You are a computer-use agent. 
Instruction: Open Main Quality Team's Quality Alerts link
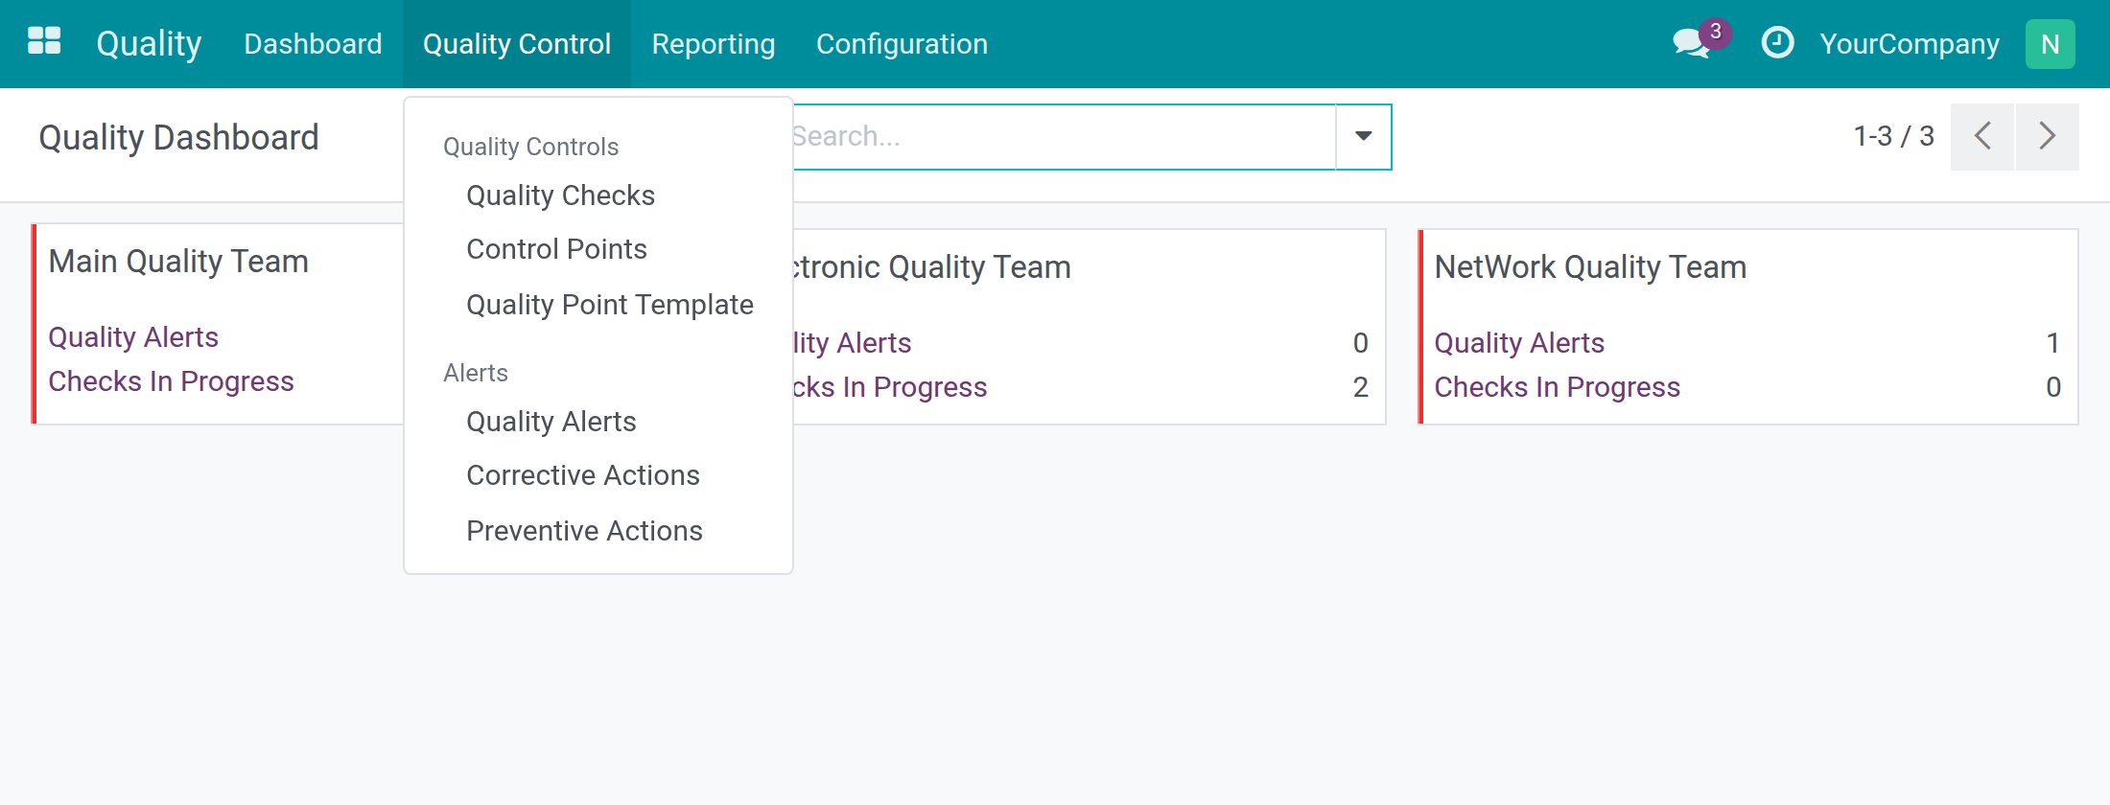coord(133,337)
